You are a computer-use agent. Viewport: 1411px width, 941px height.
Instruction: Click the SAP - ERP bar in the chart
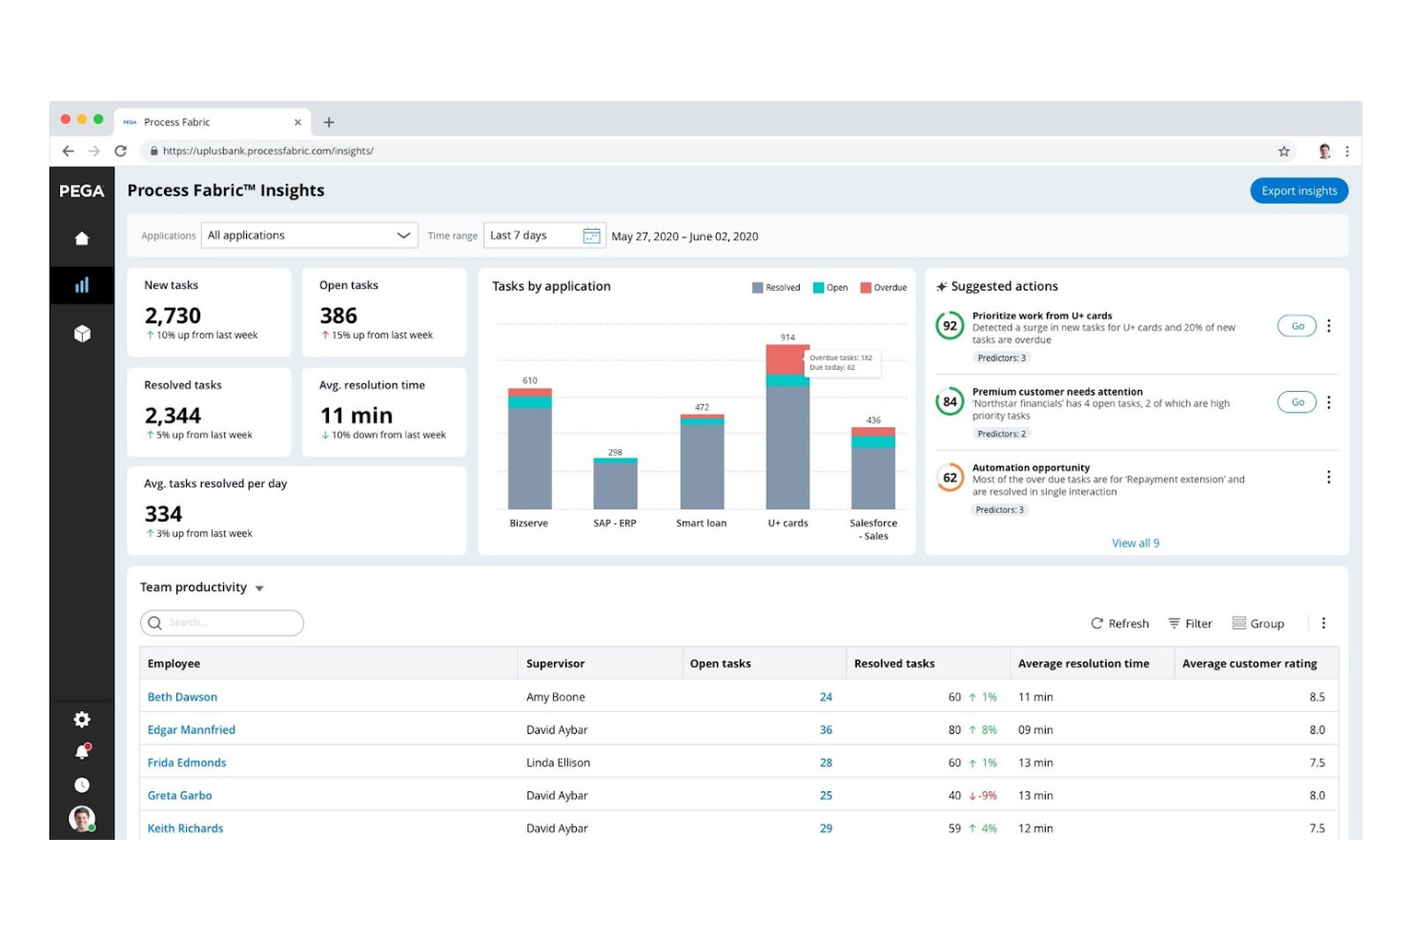[615, 483]
